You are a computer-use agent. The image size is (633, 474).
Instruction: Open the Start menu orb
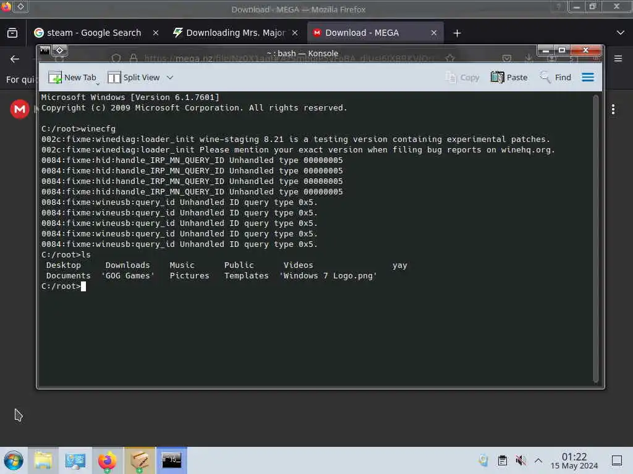click(14, 460)
